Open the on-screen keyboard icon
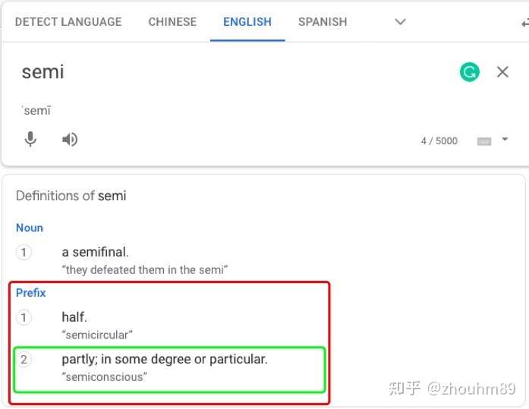 (x=484, y=141)
